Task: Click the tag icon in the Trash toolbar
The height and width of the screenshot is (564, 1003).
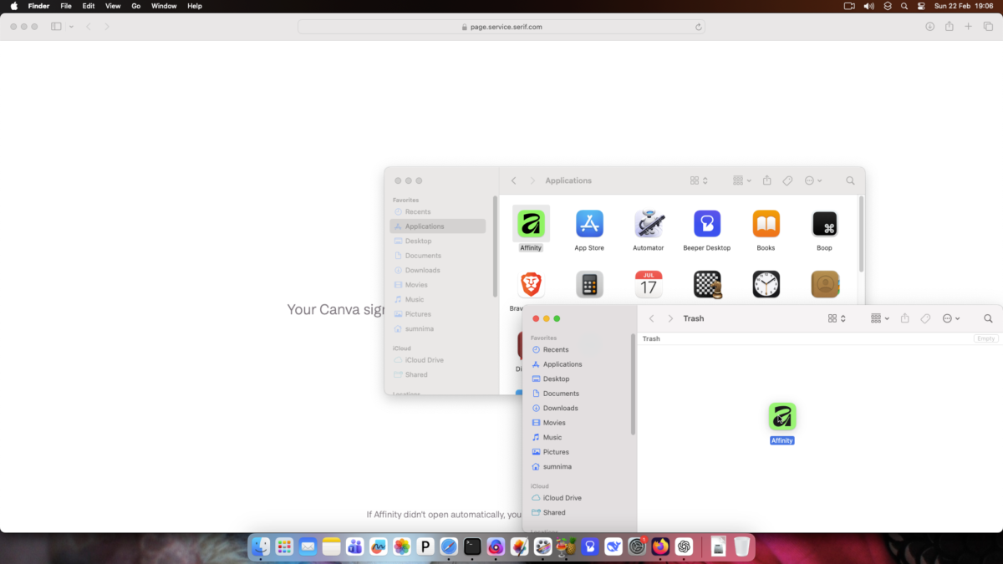Action: tap(924, 318)
